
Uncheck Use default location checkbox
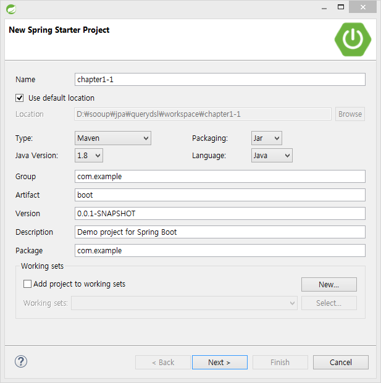click(20, 98)
